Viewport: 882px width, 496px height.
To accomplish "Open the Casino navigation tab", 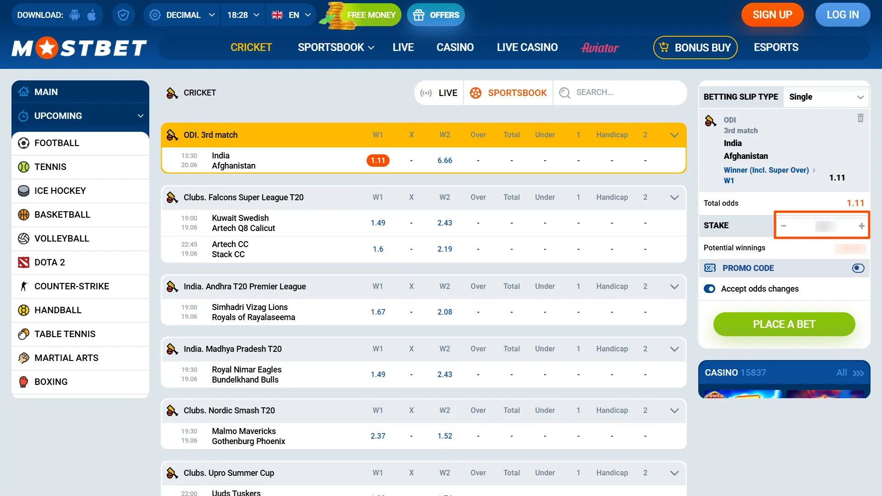I will [455, 47].
